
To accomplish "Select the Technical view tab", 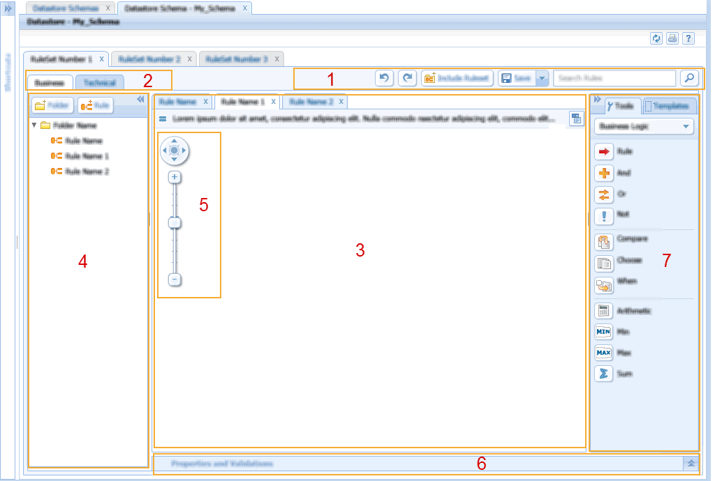I will tap(99, 83).
